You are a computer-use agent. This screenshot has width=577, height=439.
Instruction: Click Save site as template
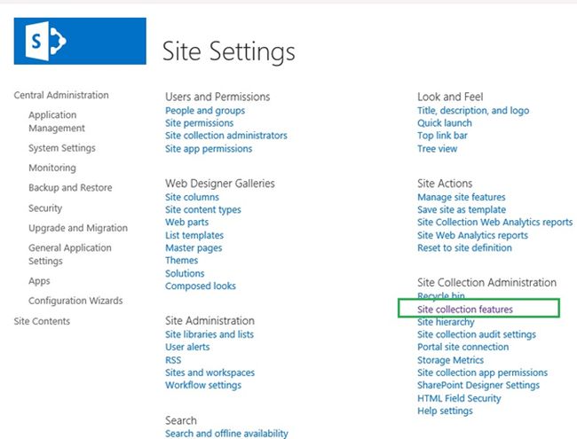point(462,210)
